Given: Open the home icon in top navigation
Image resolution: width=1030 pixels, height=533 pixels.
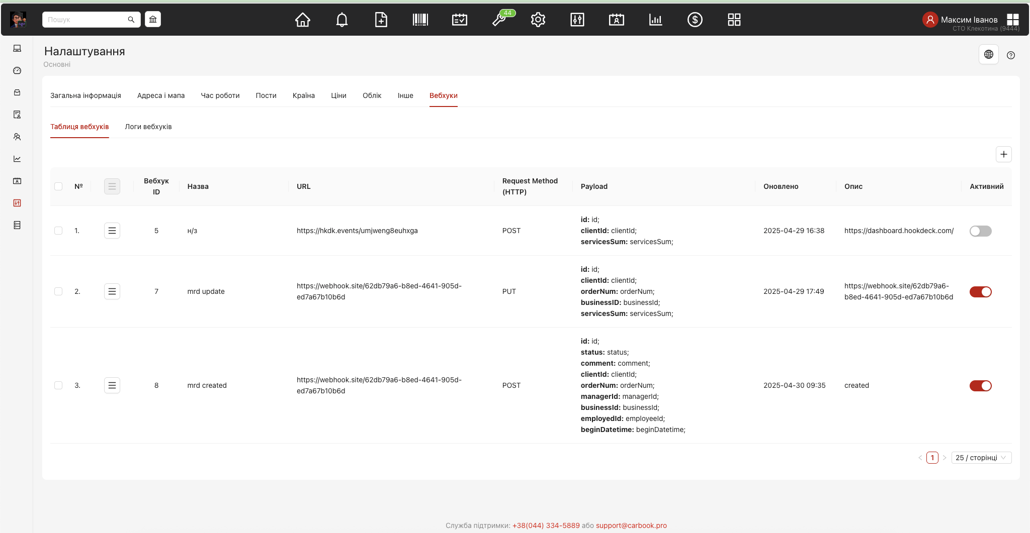Looking at the screenshot, I should (302, 20).
